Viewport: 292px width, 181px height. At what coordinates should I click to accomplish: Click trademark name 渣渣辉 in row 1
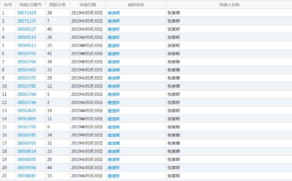[x=114, y=13]
